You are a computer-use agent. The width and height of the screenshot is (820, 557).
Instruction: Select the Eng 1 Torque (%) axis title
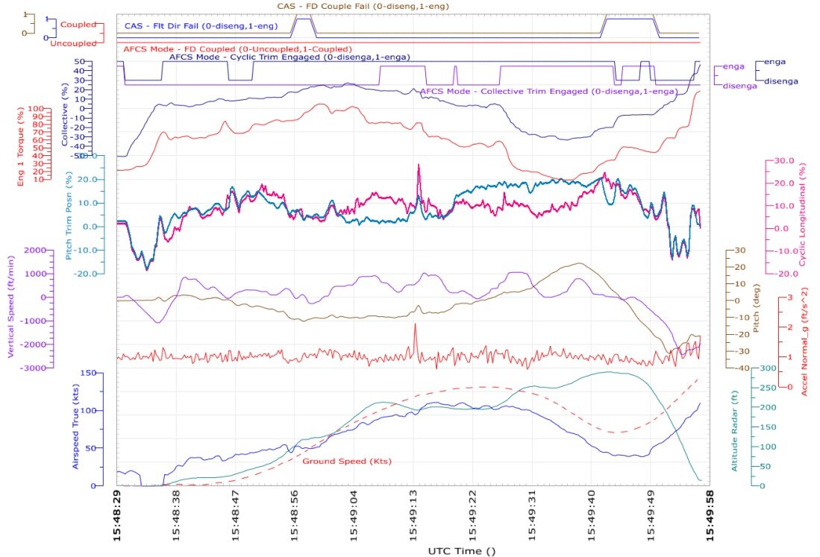coord(21,146)
